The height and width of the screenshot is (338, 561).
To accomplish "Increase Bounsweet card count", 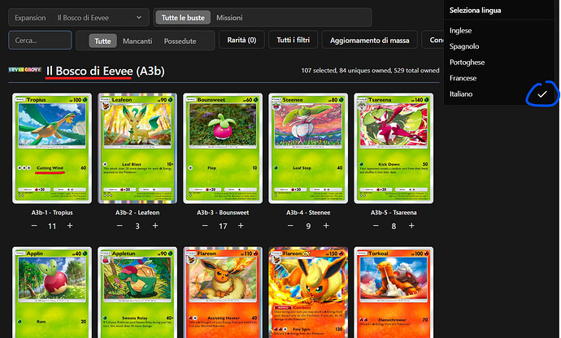I will tap(241, 226).
